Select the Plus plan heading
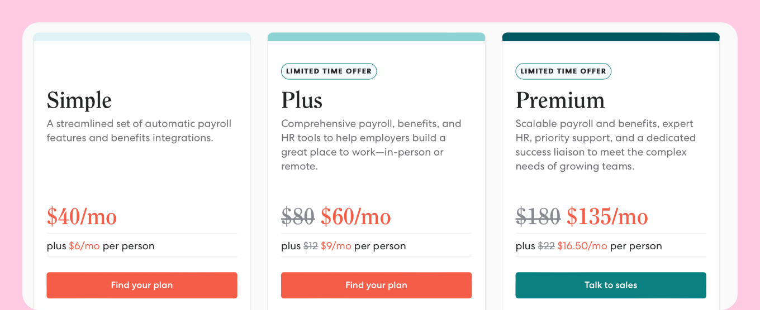Image resolution: width=760 pixels, height=310 pixels. pos(302,100)
